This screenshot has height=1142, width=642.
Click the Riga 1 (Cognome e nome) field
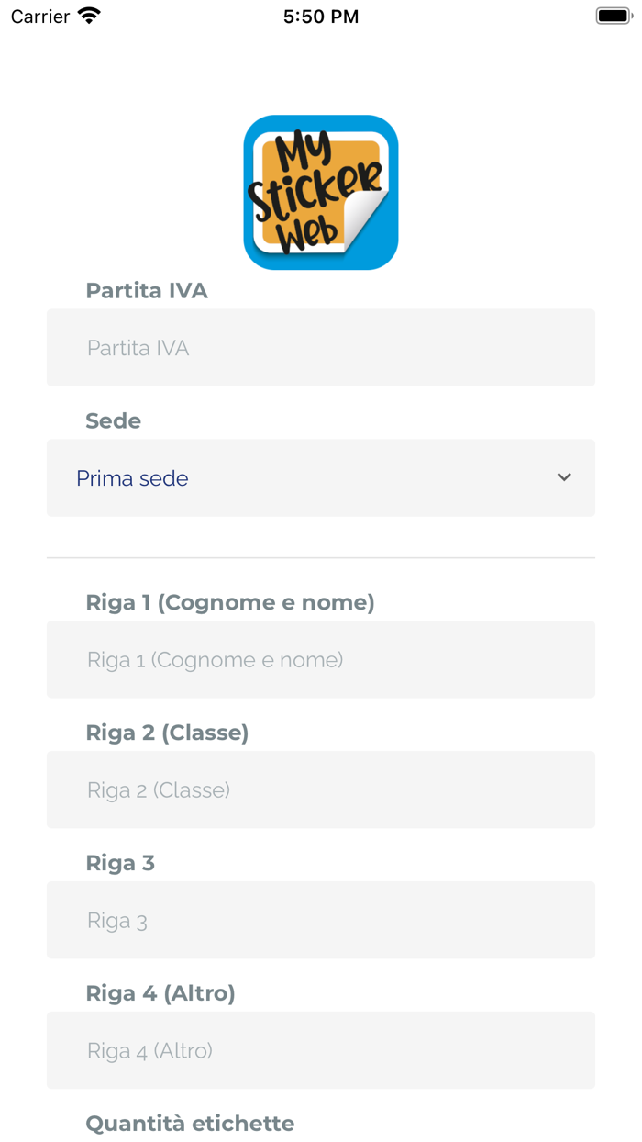[x=320, y=659]
